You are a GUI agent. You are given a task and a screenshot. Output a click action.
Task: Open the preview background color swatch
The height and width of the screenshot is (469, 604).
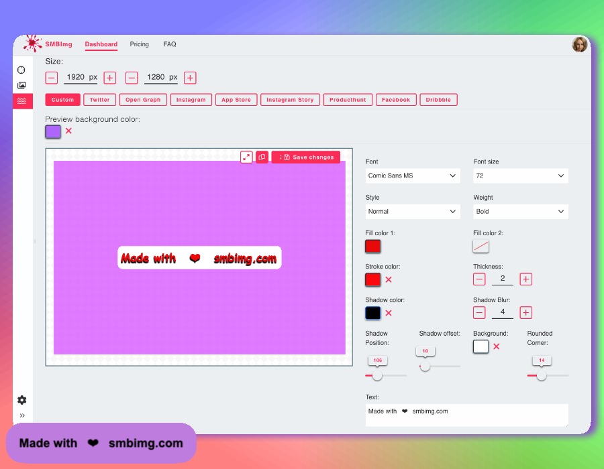pos(53,131)
